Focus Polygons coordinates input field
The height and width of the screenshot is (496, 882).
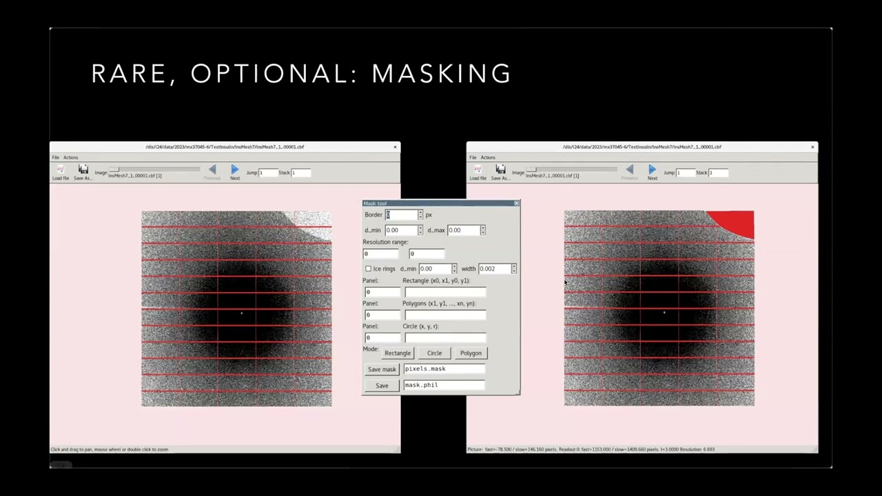tap(445, 315)
